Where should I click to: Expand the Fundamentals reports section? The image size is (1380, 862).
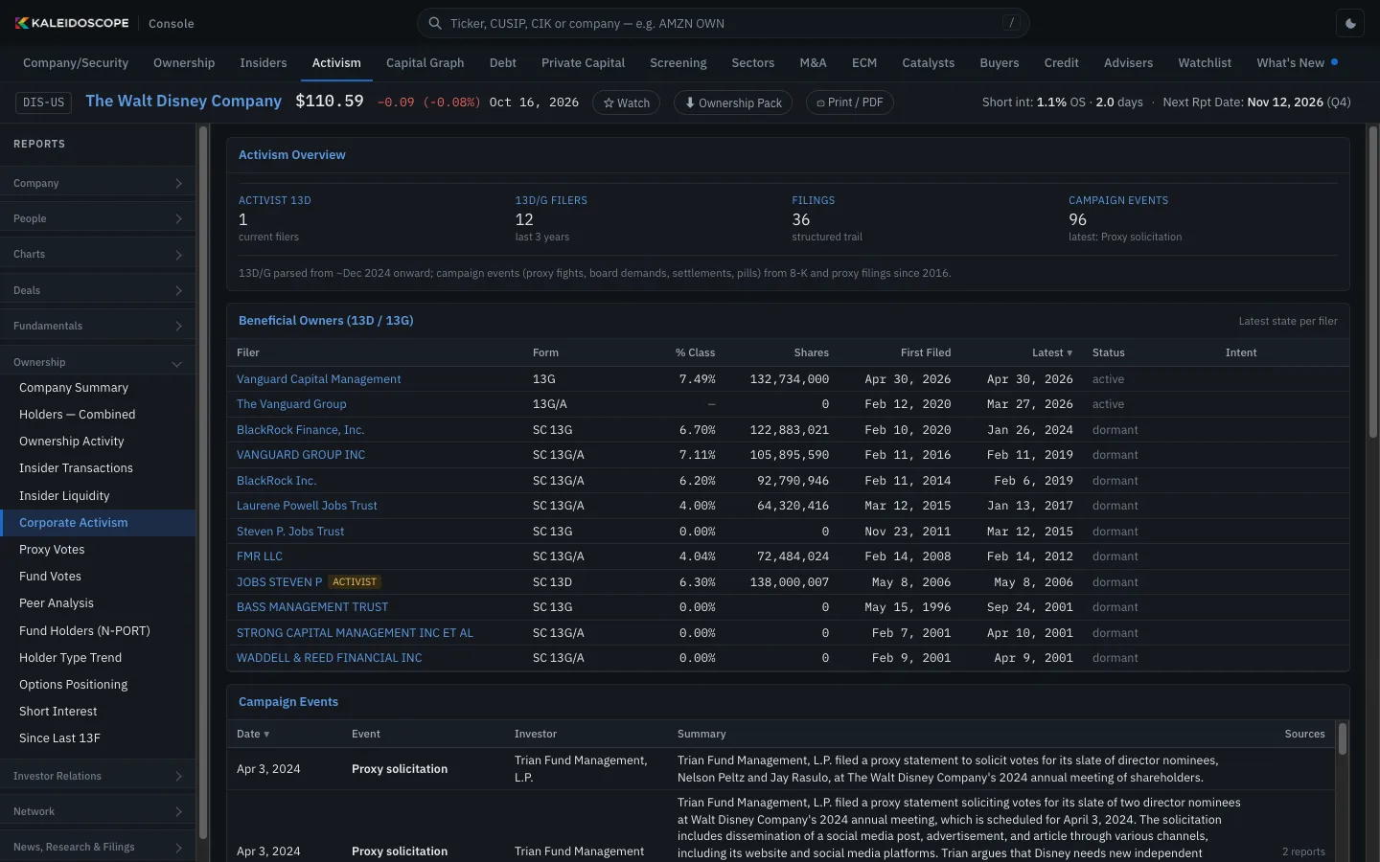tap(98, 326)
